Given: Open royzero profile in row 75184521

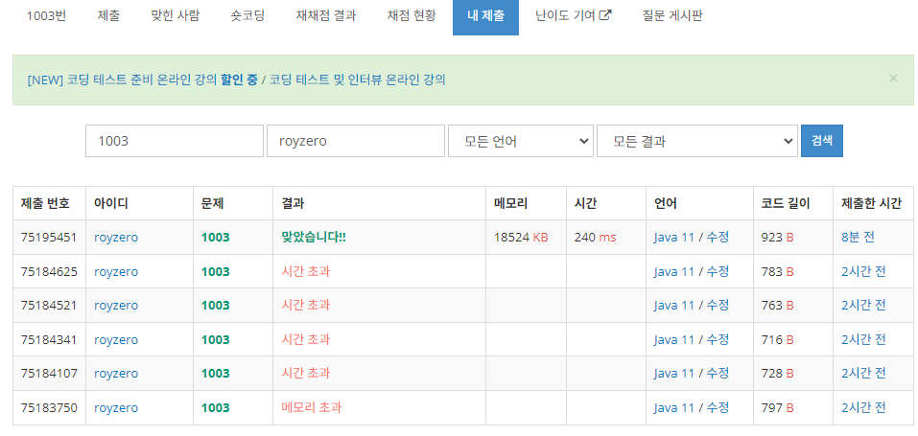Looking at the screenshot, I should point(116,306).
